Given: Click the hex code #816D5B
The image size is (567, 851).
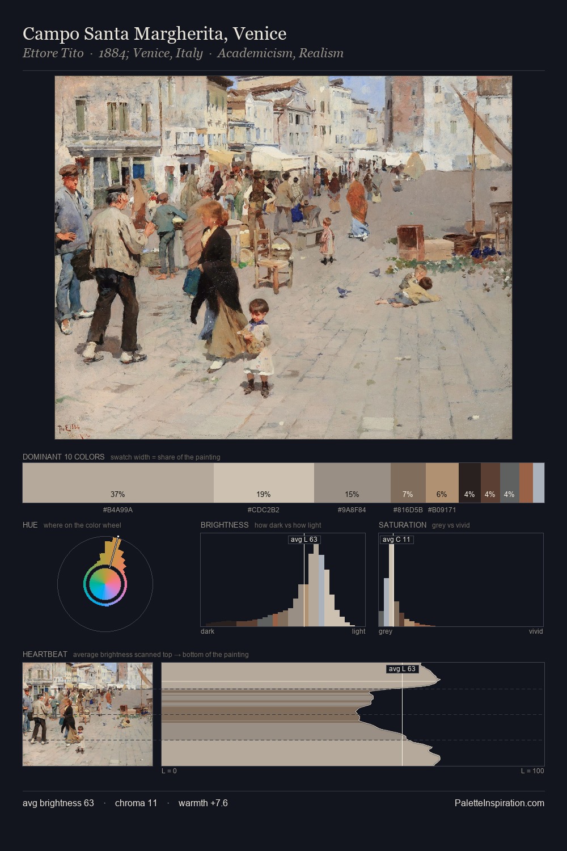Looking at the screenshot, I should tap(408, 510).
